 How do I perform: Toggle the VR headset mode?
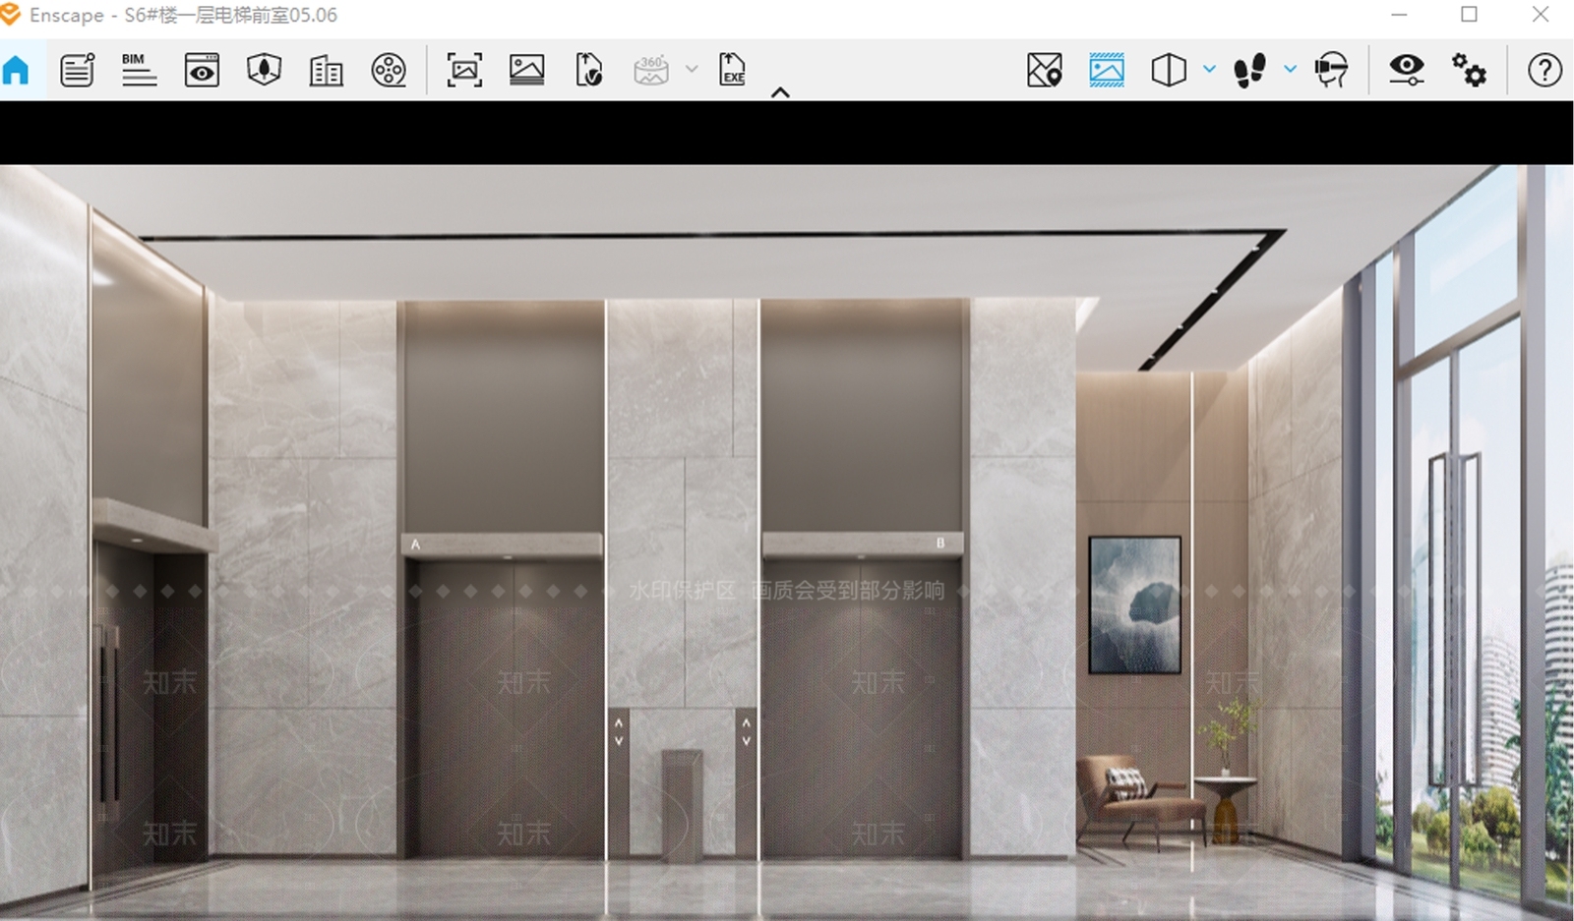pyautogui.click(x=1331, y=70)
